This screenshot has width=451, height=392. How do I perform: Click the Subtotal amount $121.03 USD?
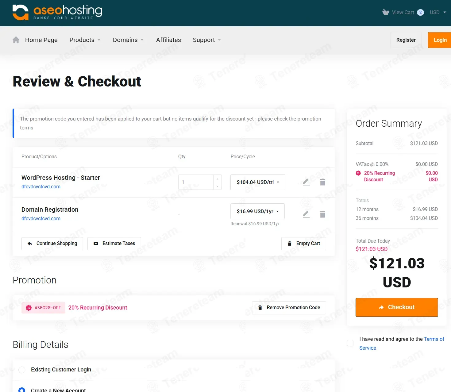[x=424, y=143]
